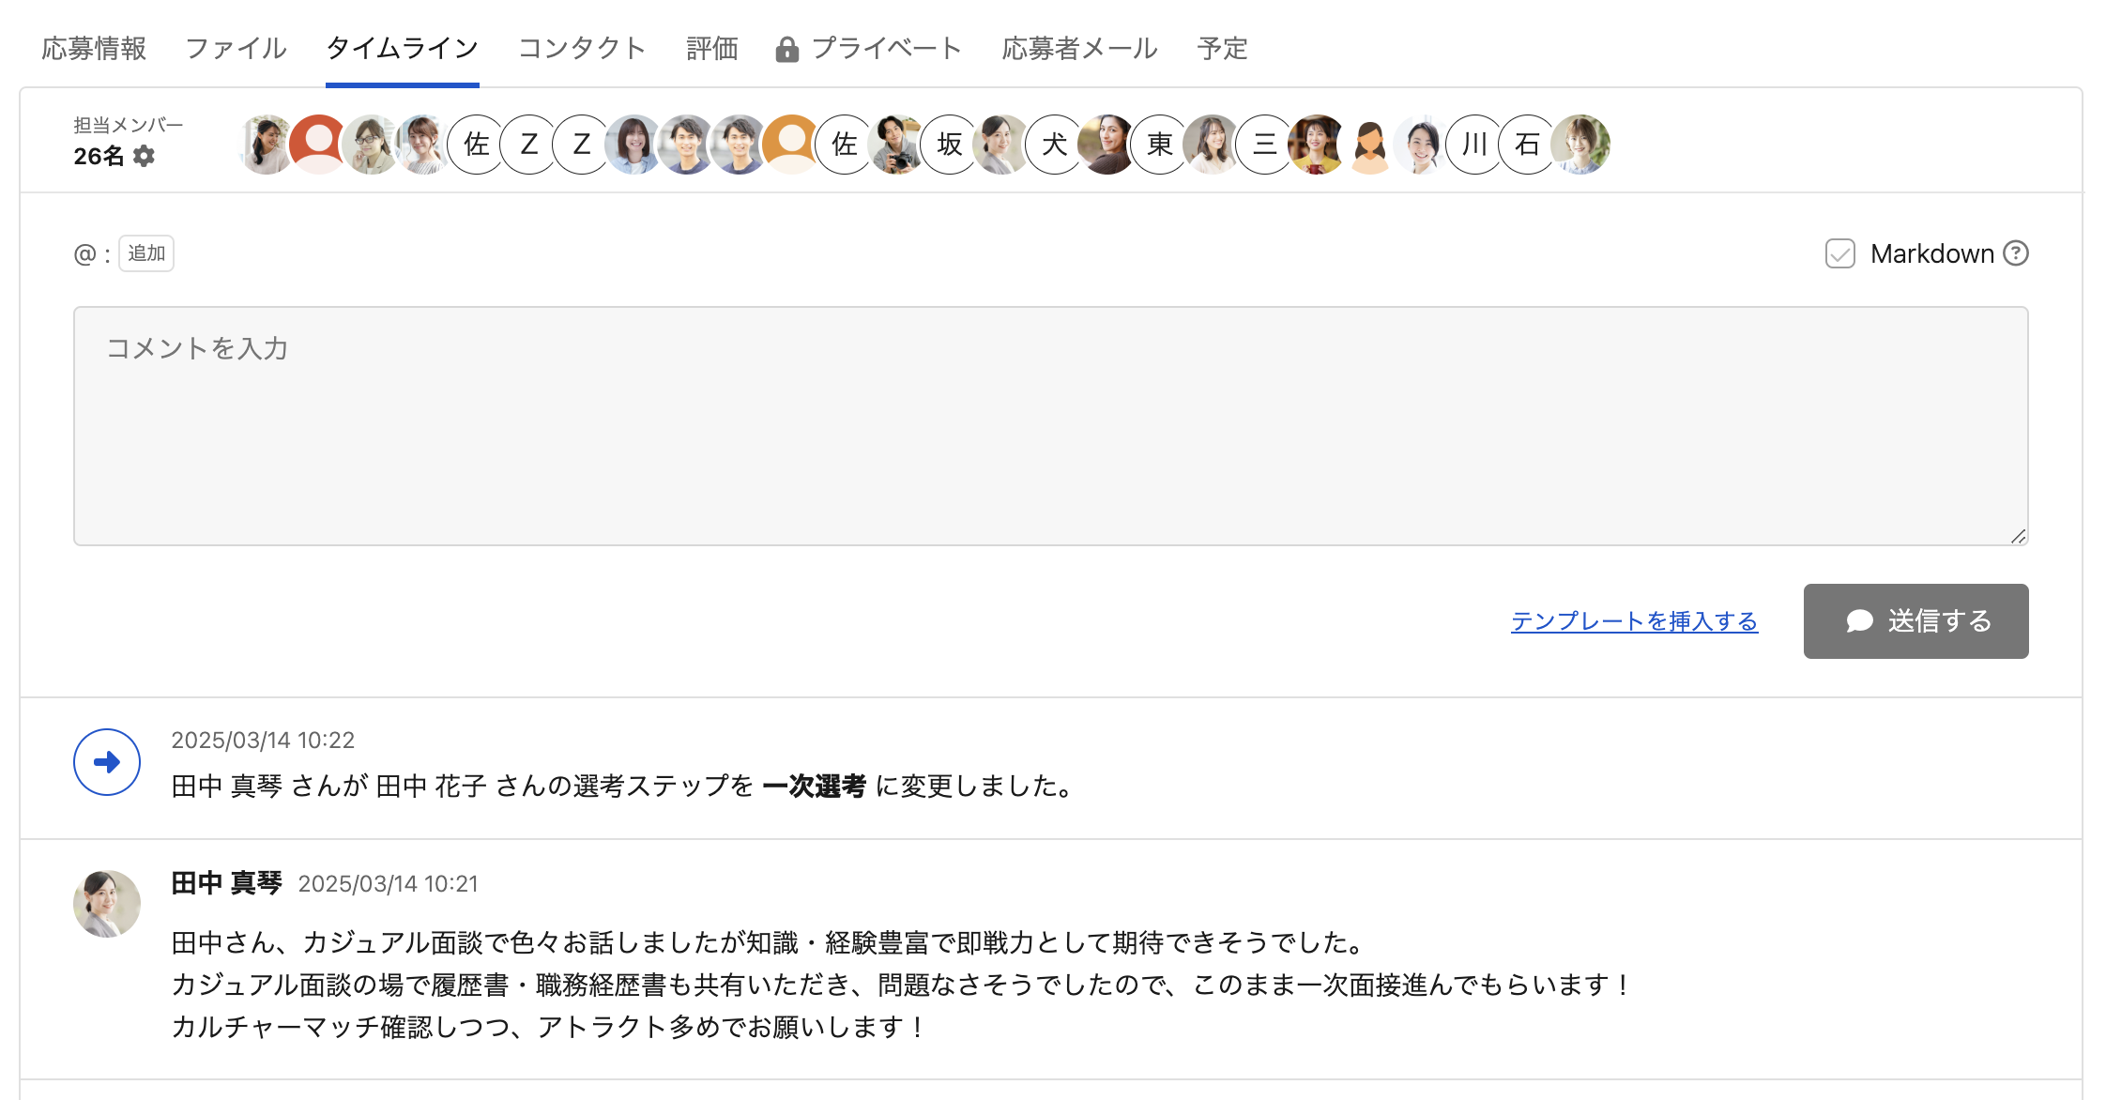This screenshot has height=1100, width=2106.
Task: Open the 評価 tab
Action: click(711, 49)
